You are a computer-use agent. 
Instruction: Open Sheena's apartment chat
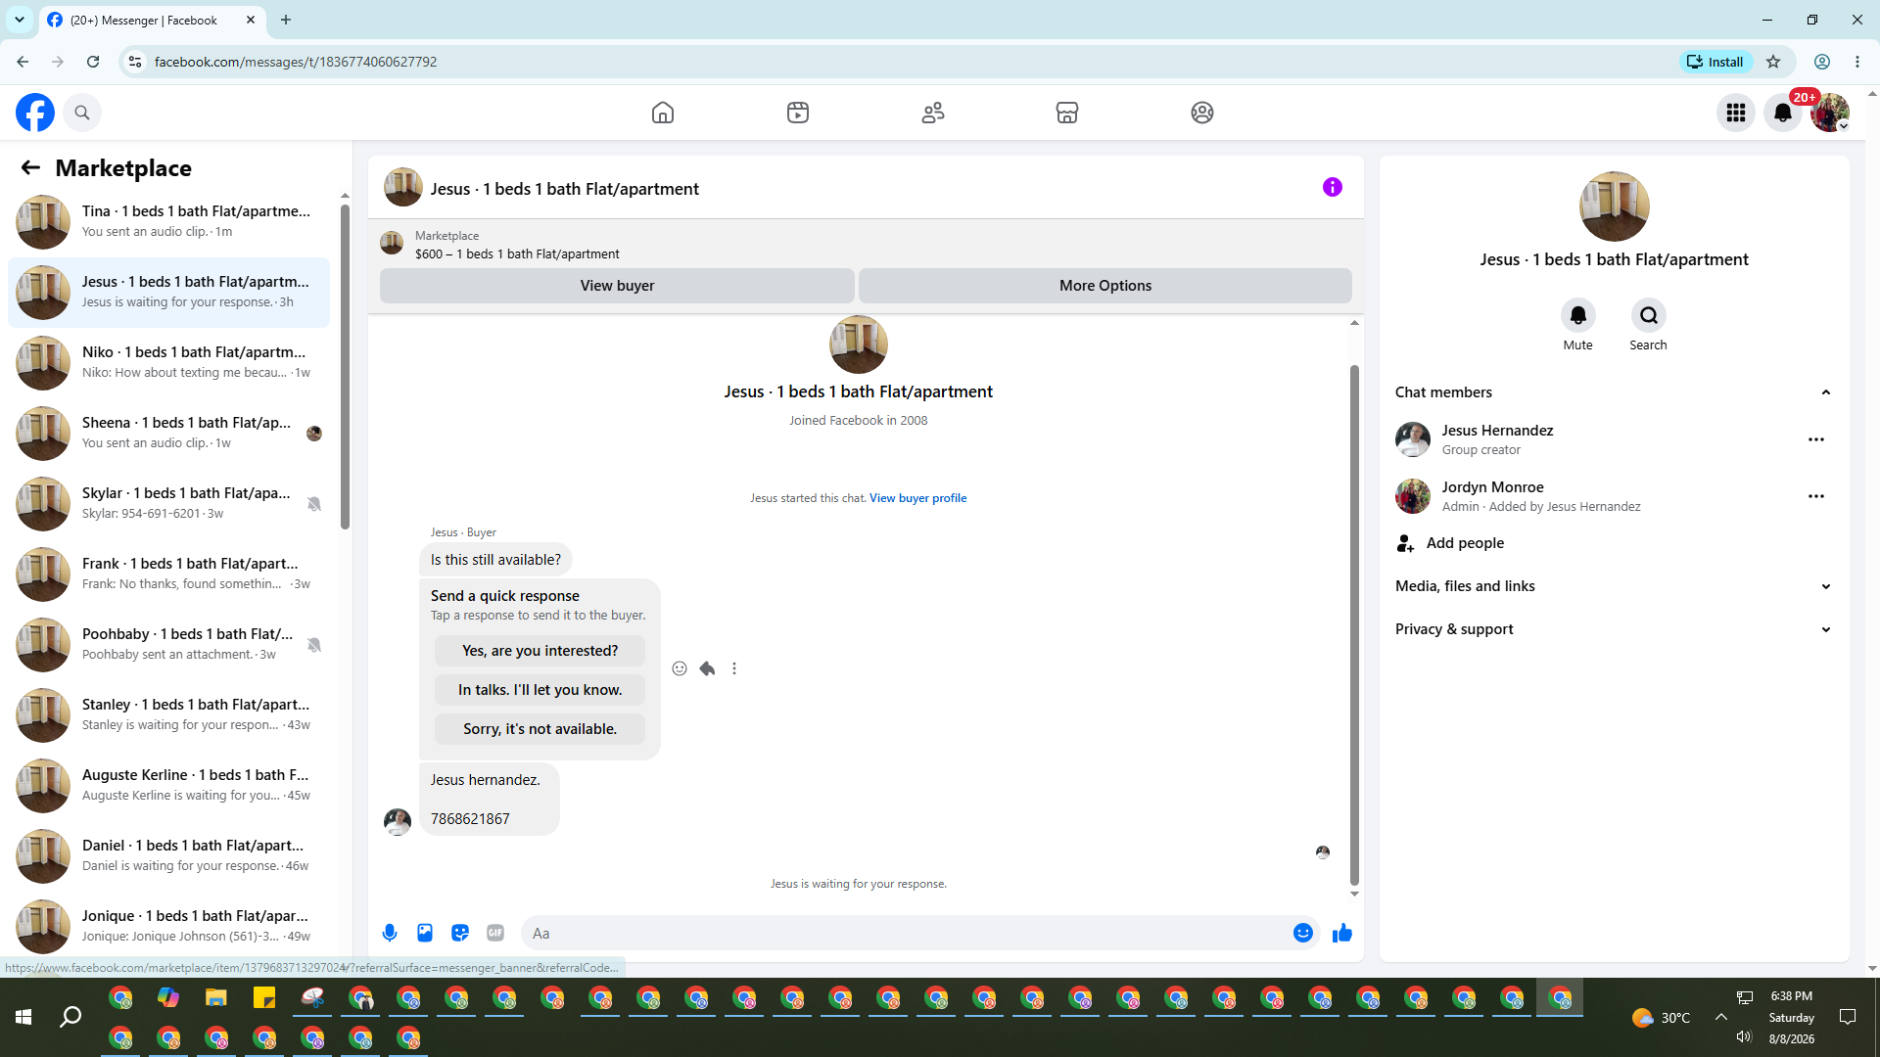coord(168,433)
